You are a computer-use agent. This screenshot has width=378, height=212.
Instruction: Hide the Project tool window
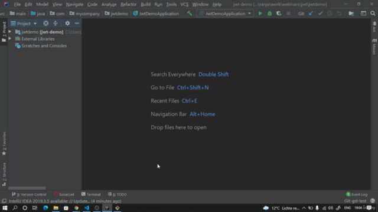tap(77, 24)
